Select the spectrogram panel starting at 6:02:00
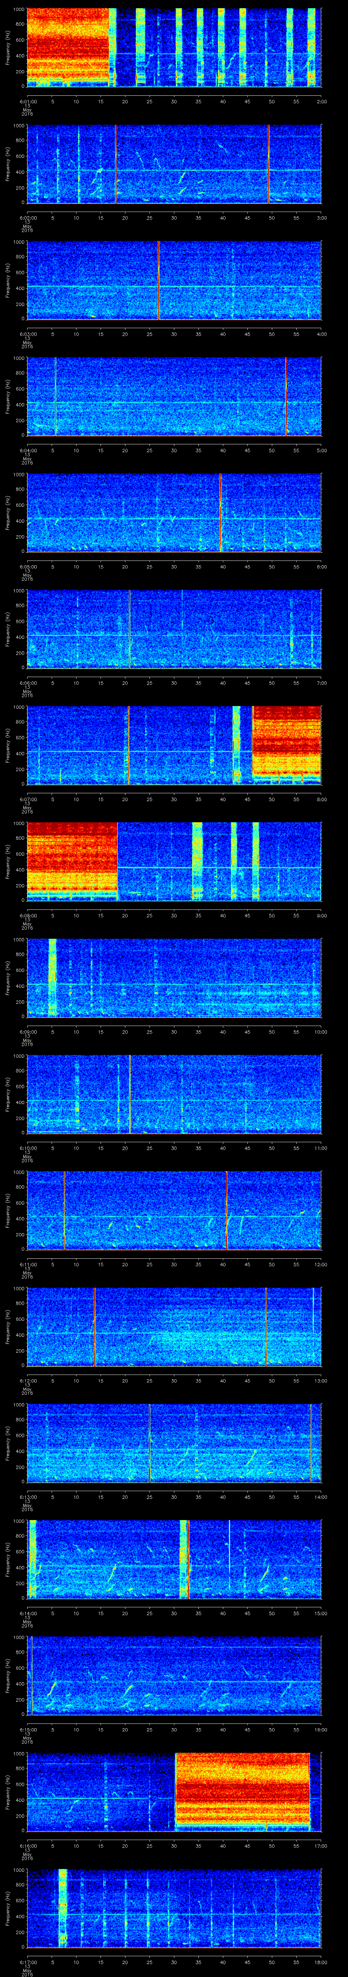The image size is (348, 1977). pos(174,164)
